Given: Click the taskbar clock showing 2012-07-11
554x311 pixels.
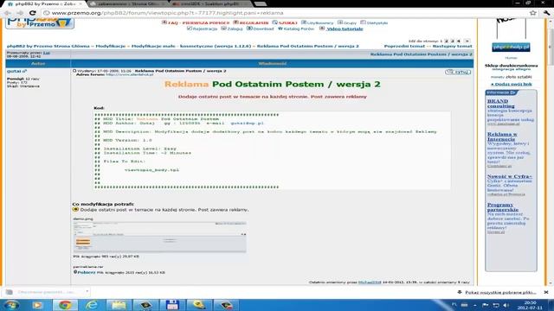Looking at the screenshot, I should coord(531,305).
